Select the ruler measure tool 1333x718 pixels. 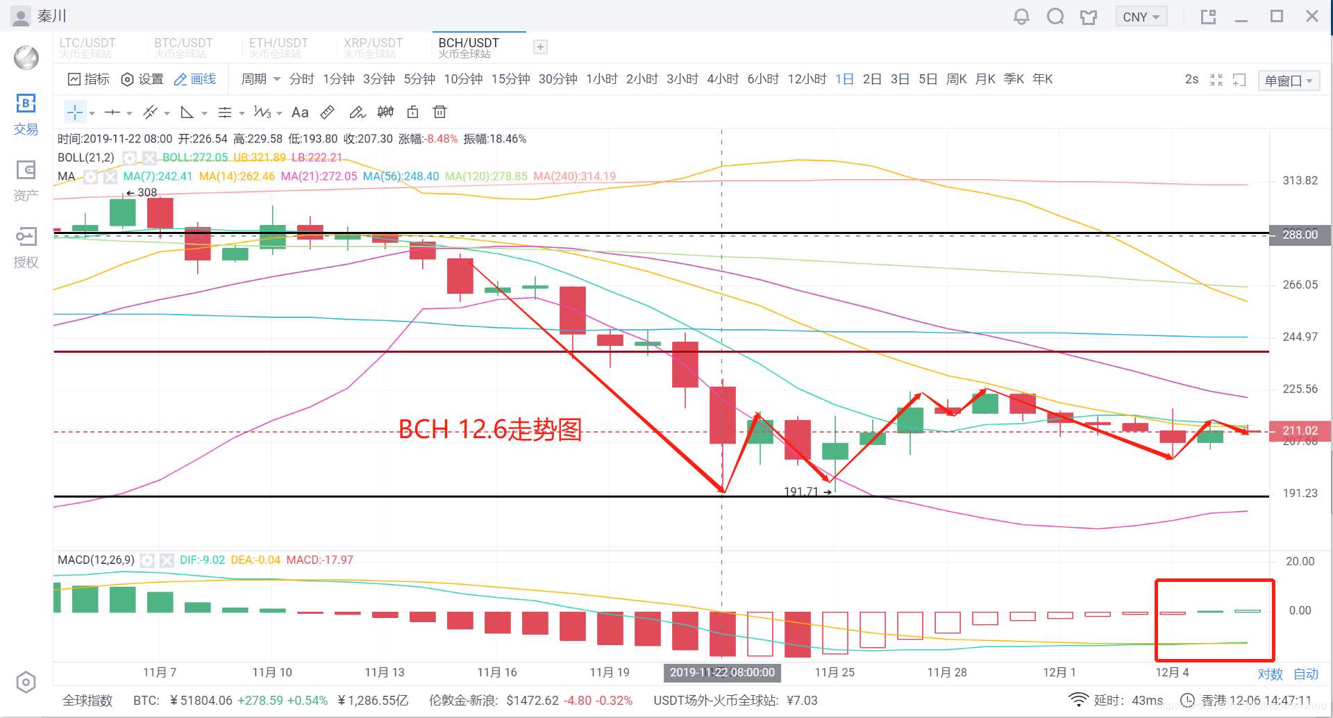pyautogui.click(x=328, y=112)
